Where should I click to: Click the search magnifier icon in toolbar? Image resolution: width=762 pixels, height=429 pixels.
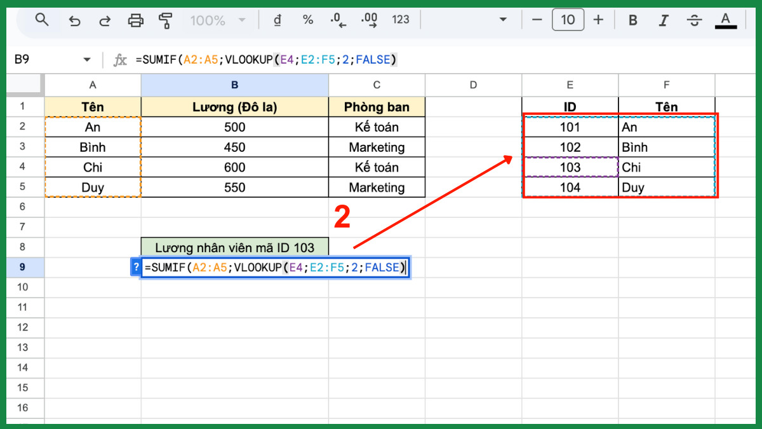point(42,20)
